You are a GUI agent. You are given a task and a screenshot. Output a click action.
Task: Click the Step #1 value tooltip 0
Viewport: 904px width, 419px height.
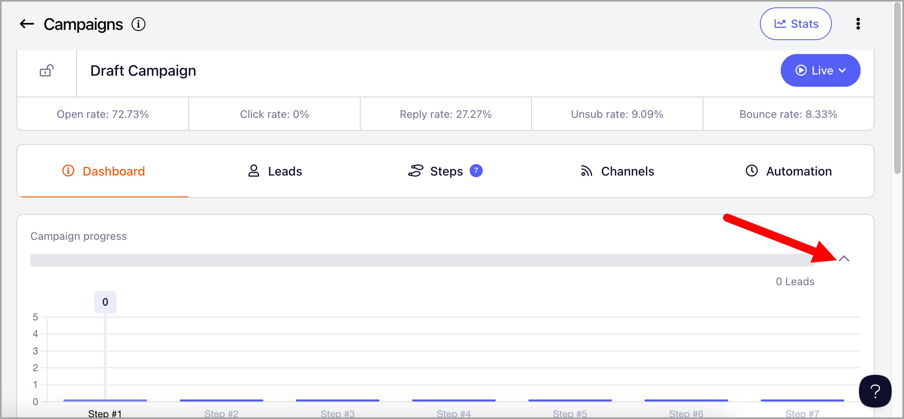pos(105,302)
